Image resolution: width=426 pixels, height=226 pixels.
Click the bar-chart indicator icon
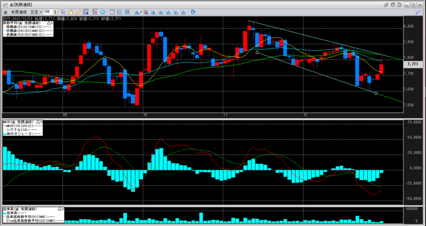[x=136, y=12]
